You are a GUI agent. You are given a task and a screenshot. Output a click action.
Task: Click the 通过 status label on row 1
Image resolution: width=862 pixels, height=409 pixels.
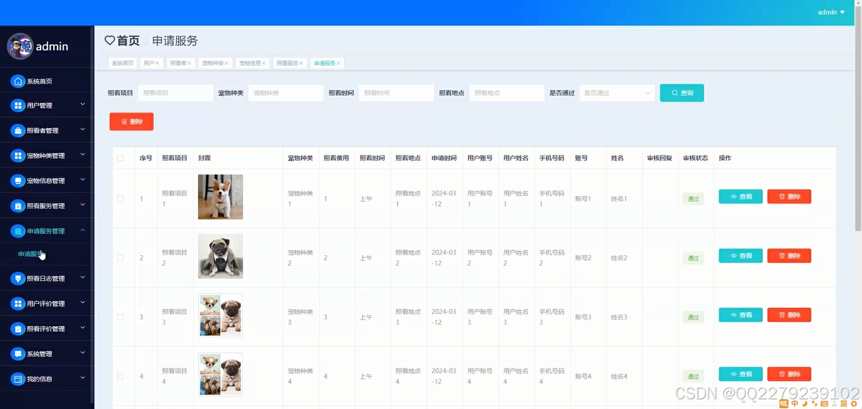693,198
